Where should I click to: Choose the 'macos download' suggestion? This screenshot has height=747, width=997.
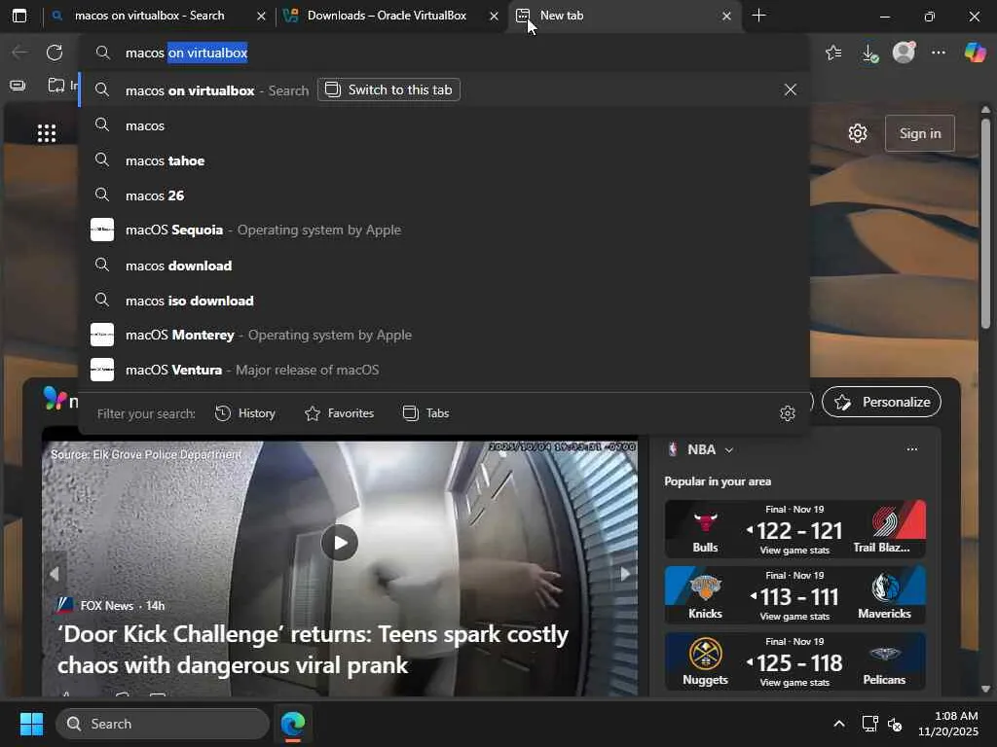click(444, 266)
